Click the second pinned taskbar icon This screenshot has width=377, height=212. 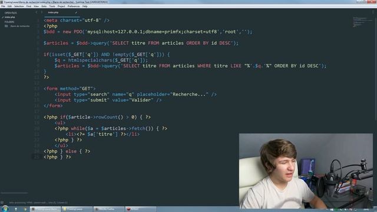[25, 209]
